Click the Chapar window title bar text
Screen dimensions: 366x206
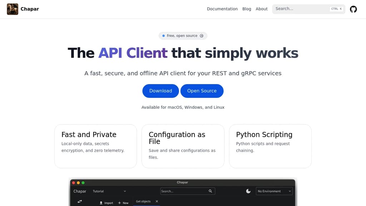pyautogui.click(x=182, y=182)
